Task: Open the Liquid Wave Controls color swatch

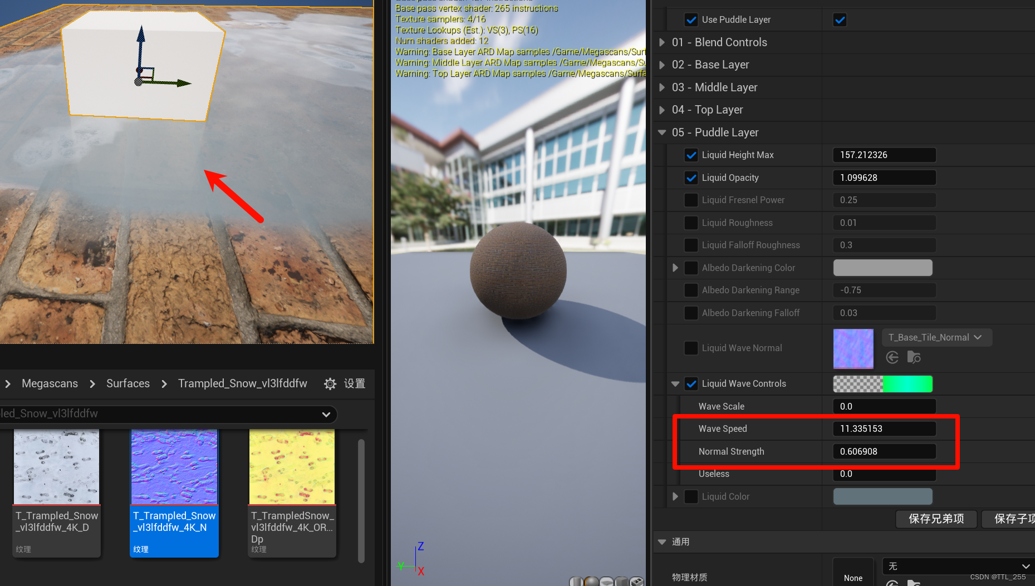Action: point(882,383)
